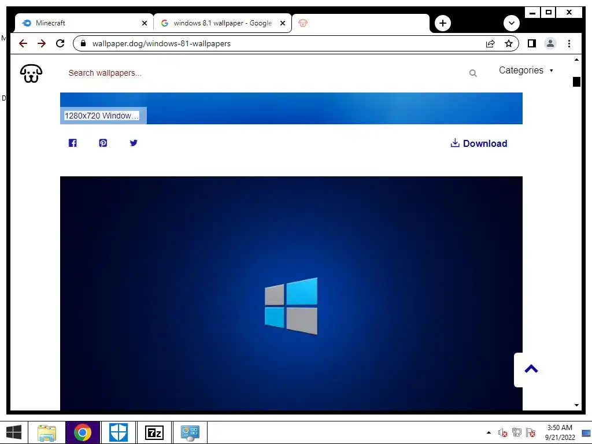Pin the wallpaper on Pinterest

pos(103,143)
